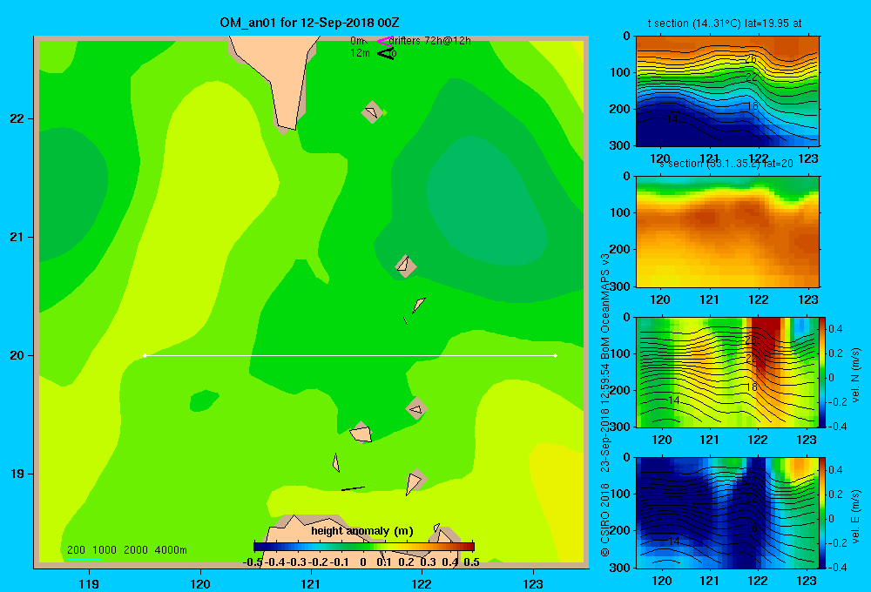
Task: Click the vel. E colorbar
Action: click(822, 513)
